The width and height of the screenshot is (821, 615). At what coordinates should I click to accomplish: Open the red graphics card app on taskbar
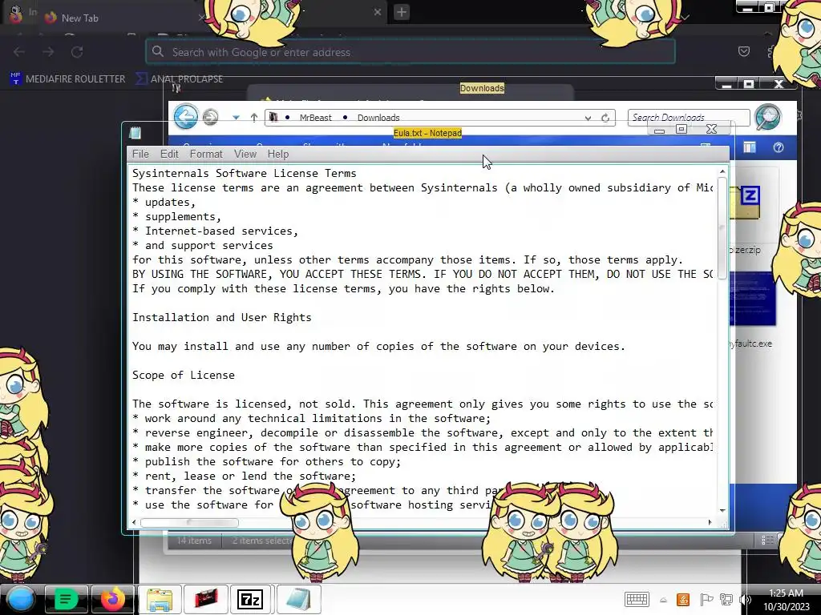pyautogui.click(x=206, y=599)
